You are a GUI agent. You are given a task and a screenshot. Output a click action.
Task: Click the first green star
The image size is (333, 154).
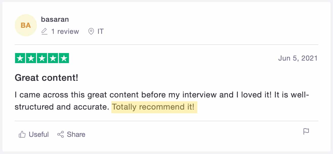click(x=20, y=58)
